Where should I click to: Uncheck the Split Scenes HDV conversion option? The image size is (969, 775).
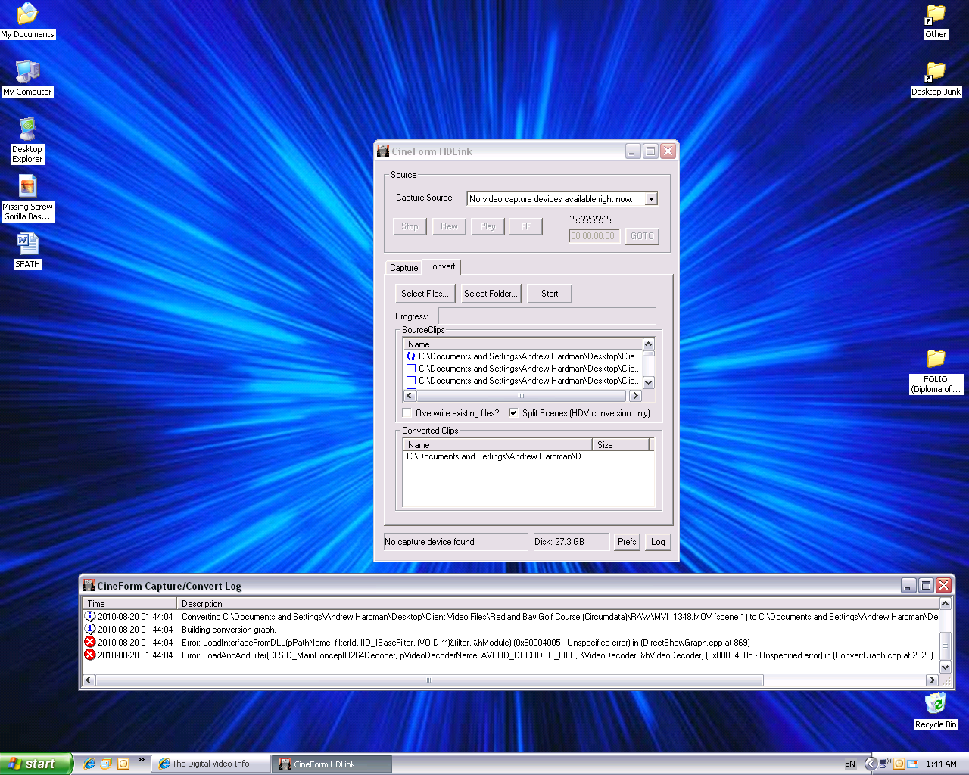click(514, 413)
